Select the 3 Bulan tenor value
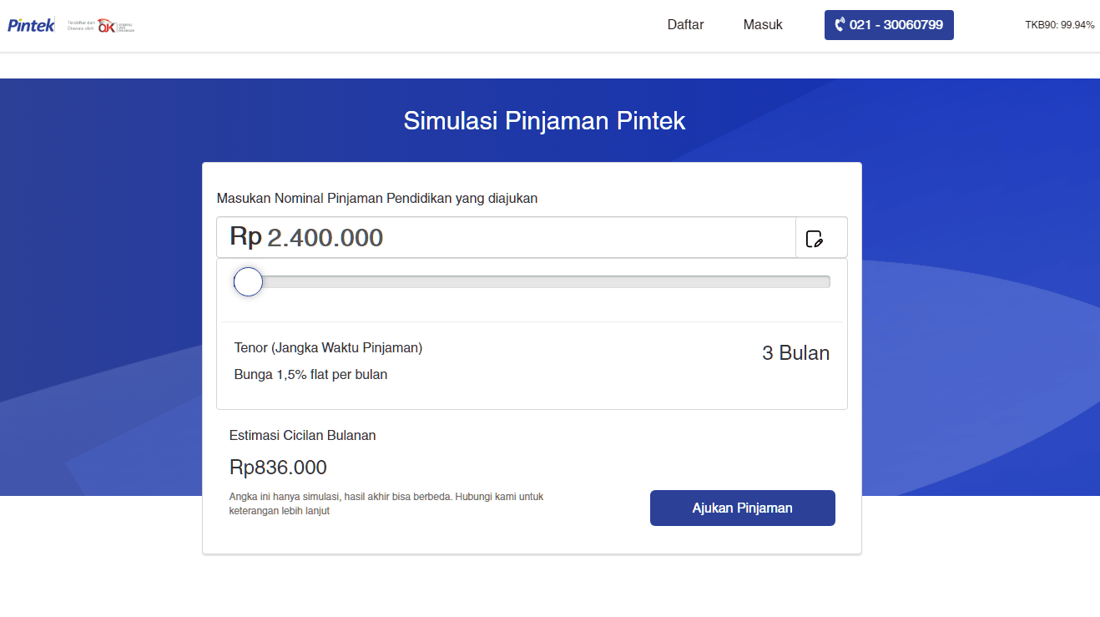 click(795, 353)
